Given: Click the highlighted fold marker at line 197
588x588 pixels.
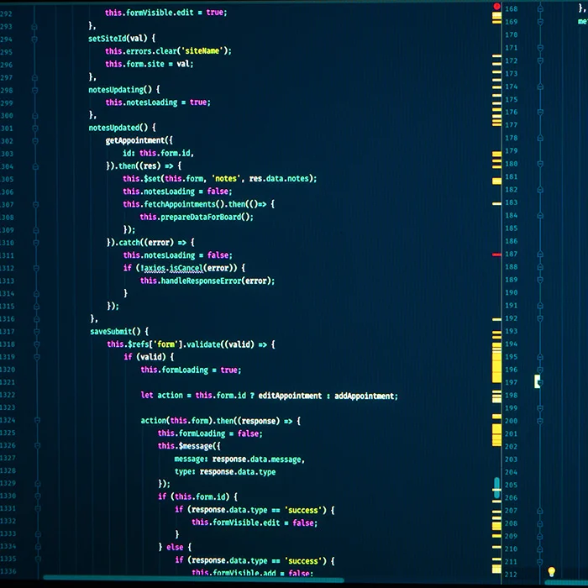Looking at the screenshot, I should pos(538,381).
